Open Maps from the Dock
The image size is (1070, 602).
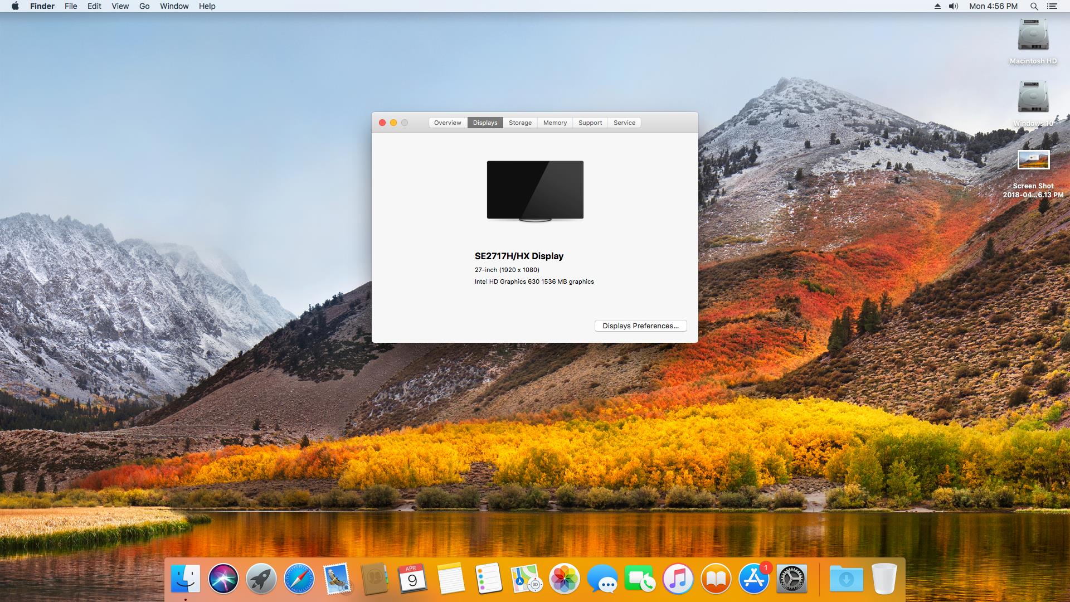(x=526, y=579)
